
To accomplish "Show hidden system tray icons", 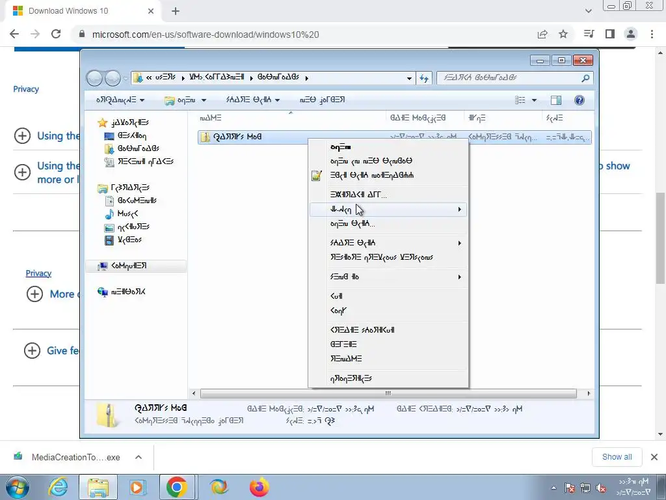I will tap(553, 488).
